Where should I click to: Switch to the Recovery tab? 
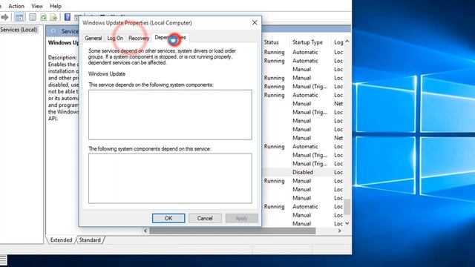point(139,38)
